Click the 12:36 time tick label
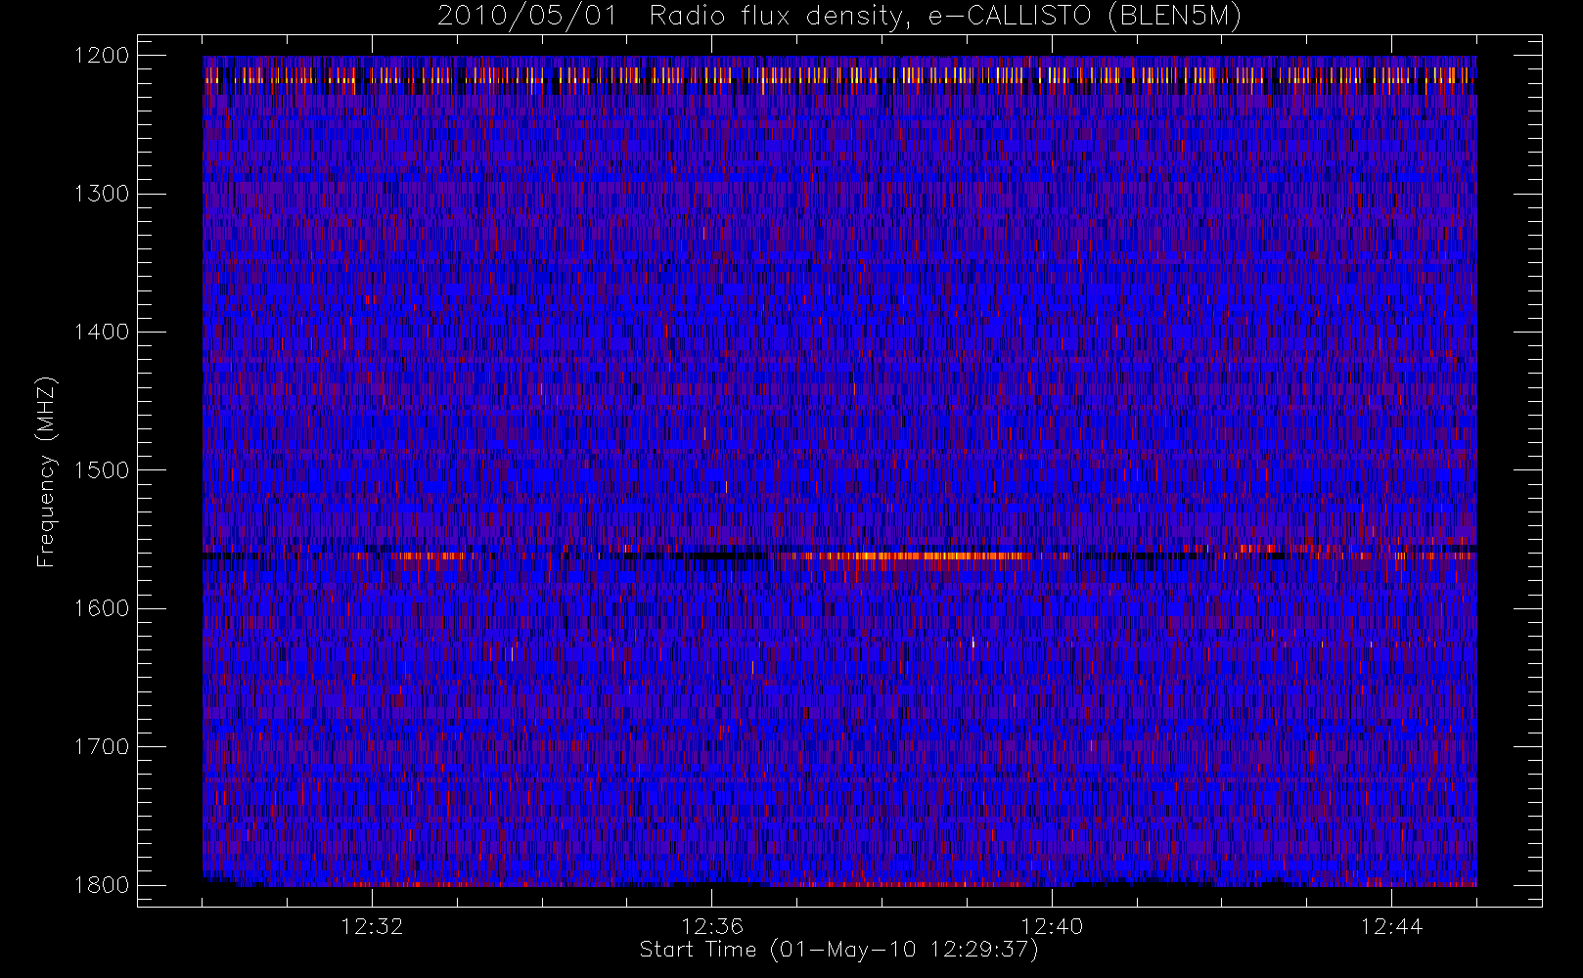1583x978 pixels. (x=712, y=926)
